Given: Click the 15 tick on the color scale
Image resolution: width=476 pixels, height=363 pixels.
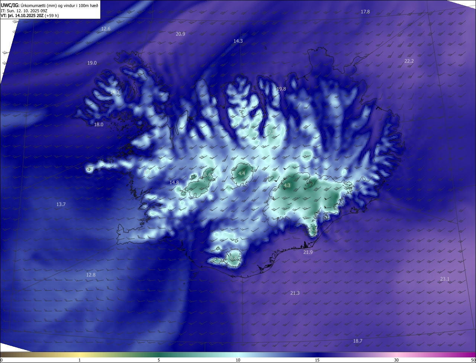Looking at the screenshot, I should [x=317, y=360].
